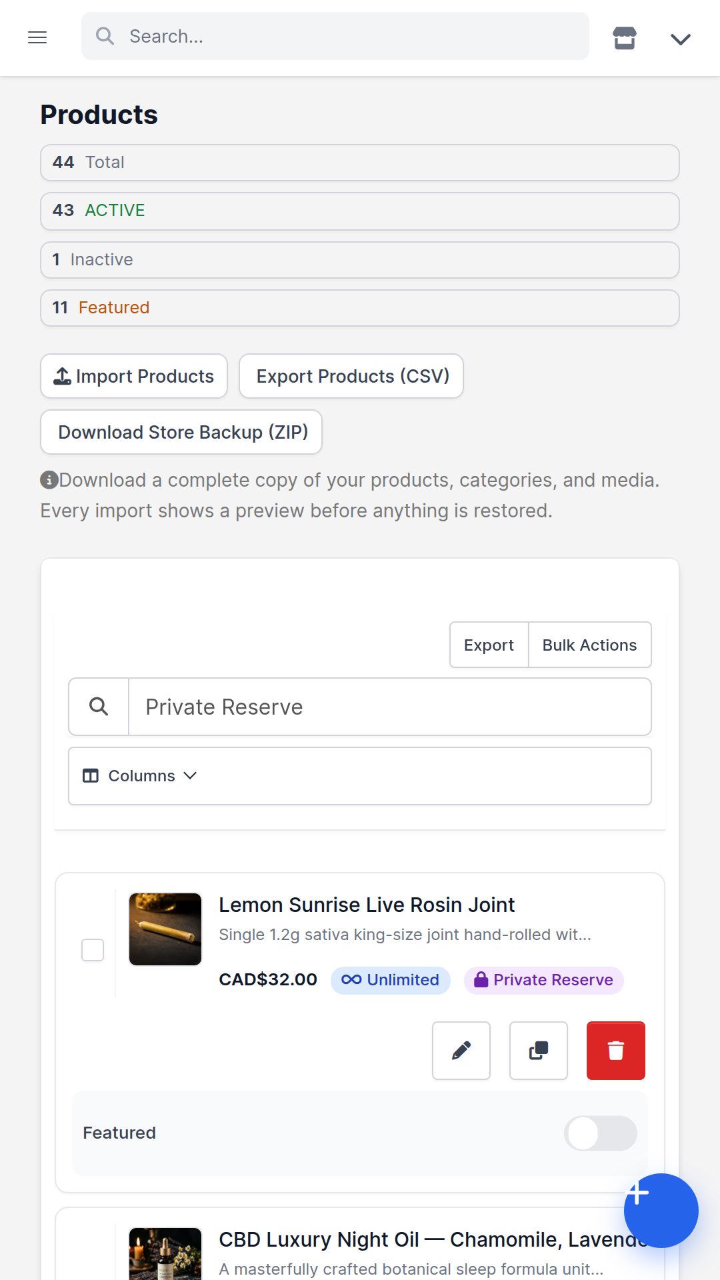Screen dimensions: 720x1280
Task: Click Import Products button
Action: pos(134,376)
